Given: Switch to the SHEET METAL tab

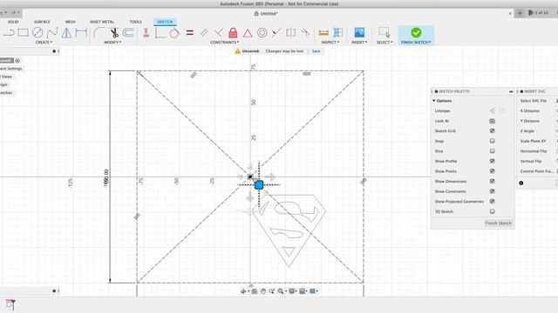Looking at the screenshot, I should [102, 22].
